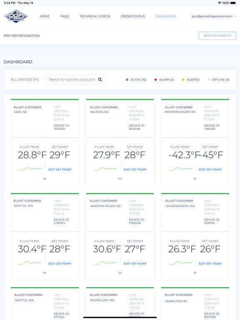240x320 pixels.
Task: Open the Leavenworth, WA trend graph
Action: (180, 263)
